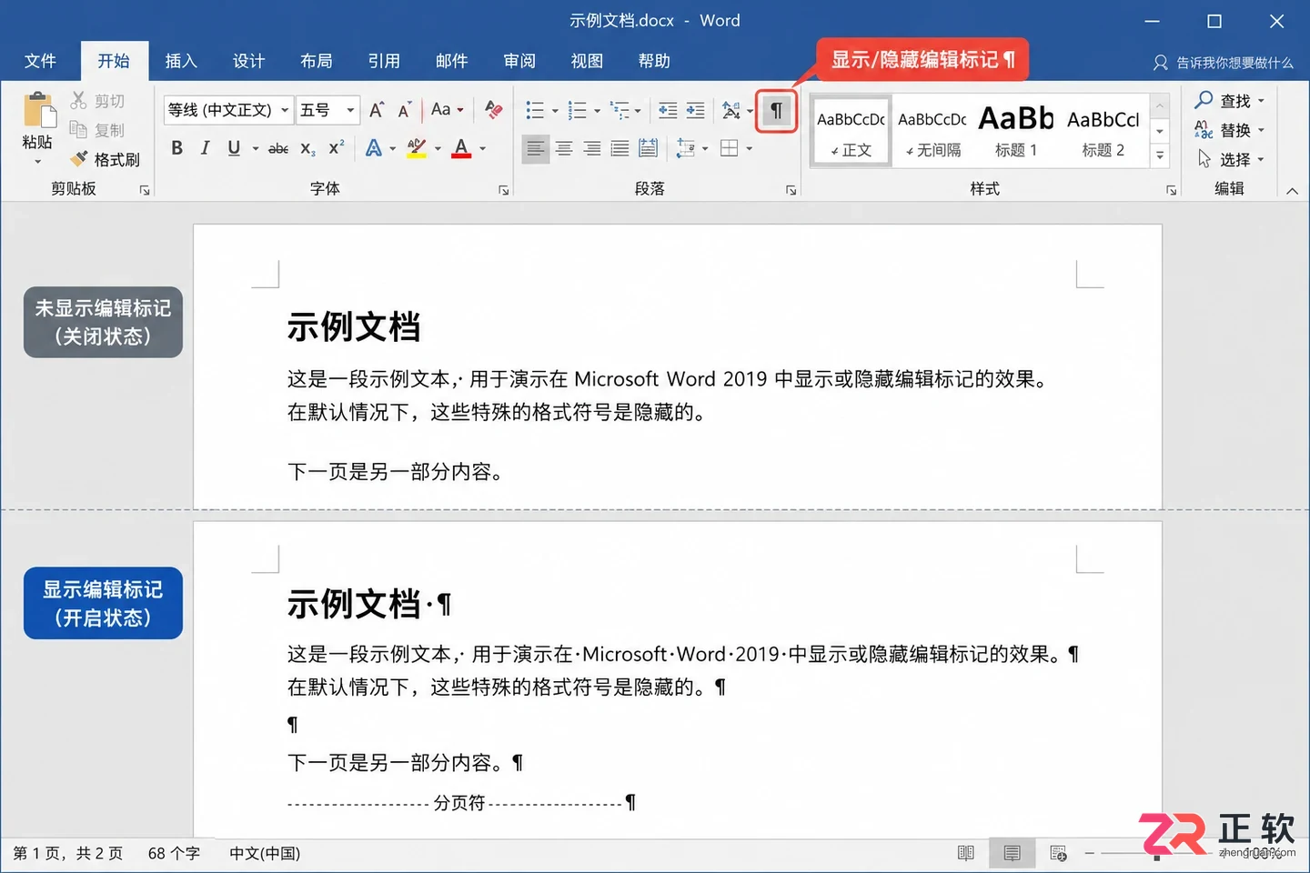This screenshot has width=1310, height=873.
Task: Open the 文件 menu tab
Action: click(x=40, y=61)
